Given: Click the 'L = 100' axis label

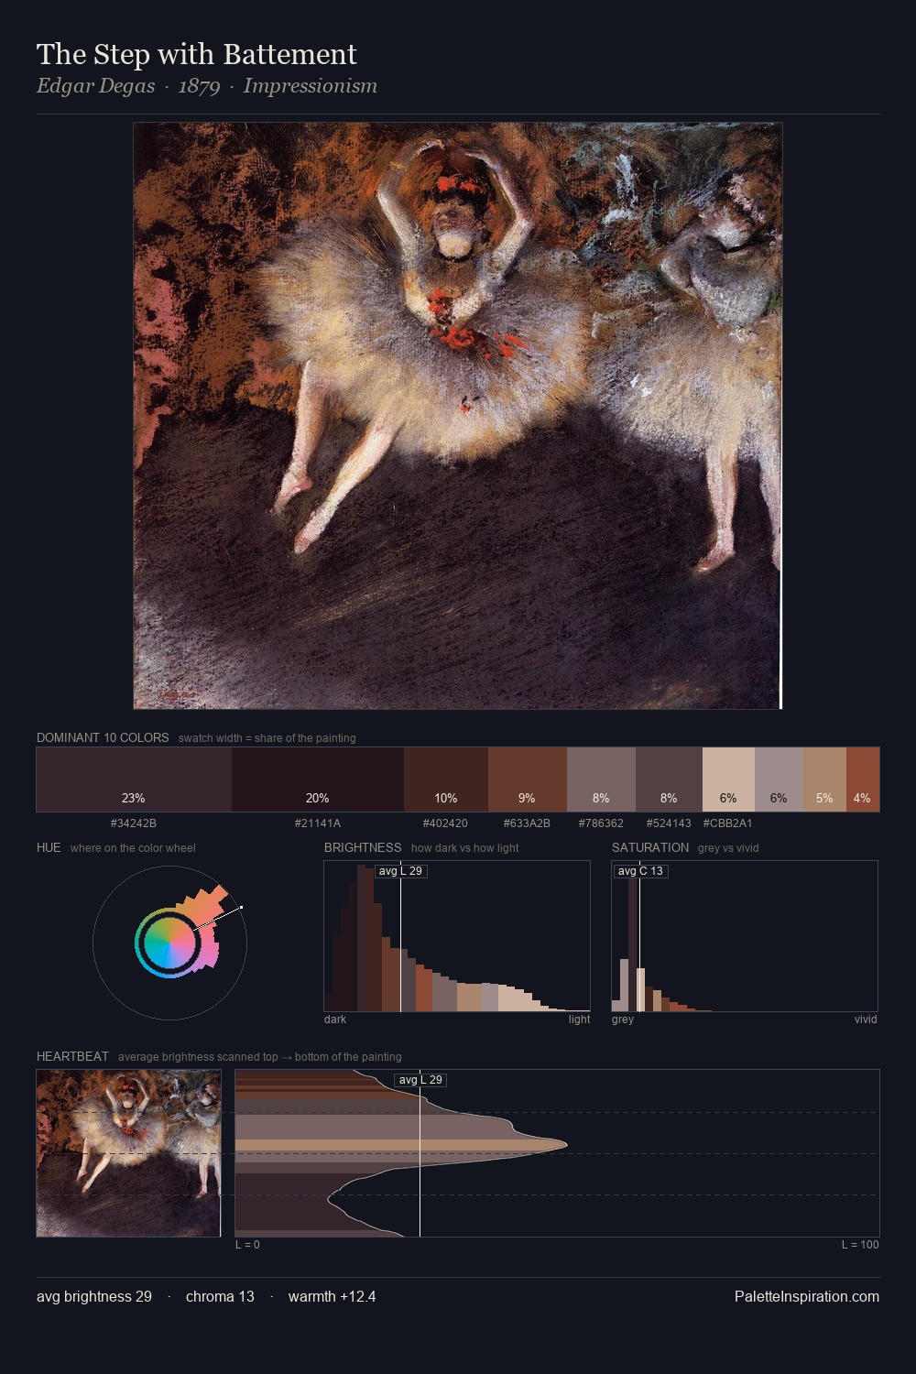Looking at the screenshot, I should (860, 1245).
